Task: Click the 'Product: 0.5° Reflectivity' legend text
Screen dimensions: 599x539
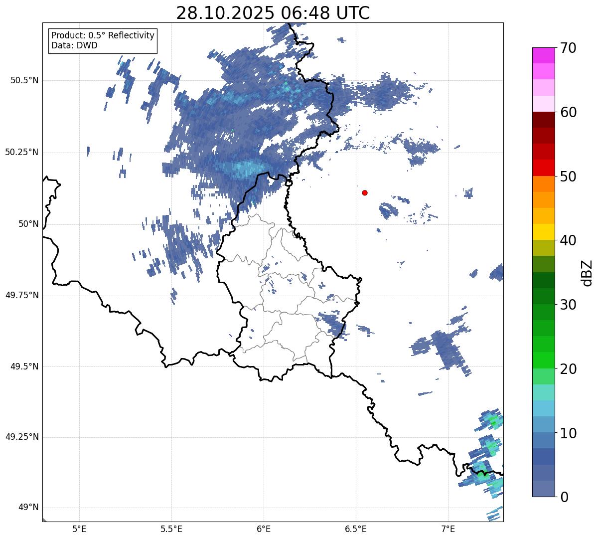Action: pos(103,35)
